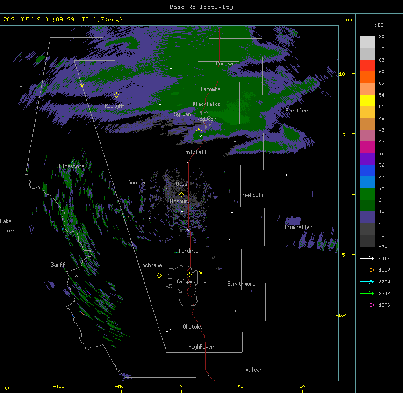Click the dBZ legend heading
403x393 pixels.
(x=379, y=25)
